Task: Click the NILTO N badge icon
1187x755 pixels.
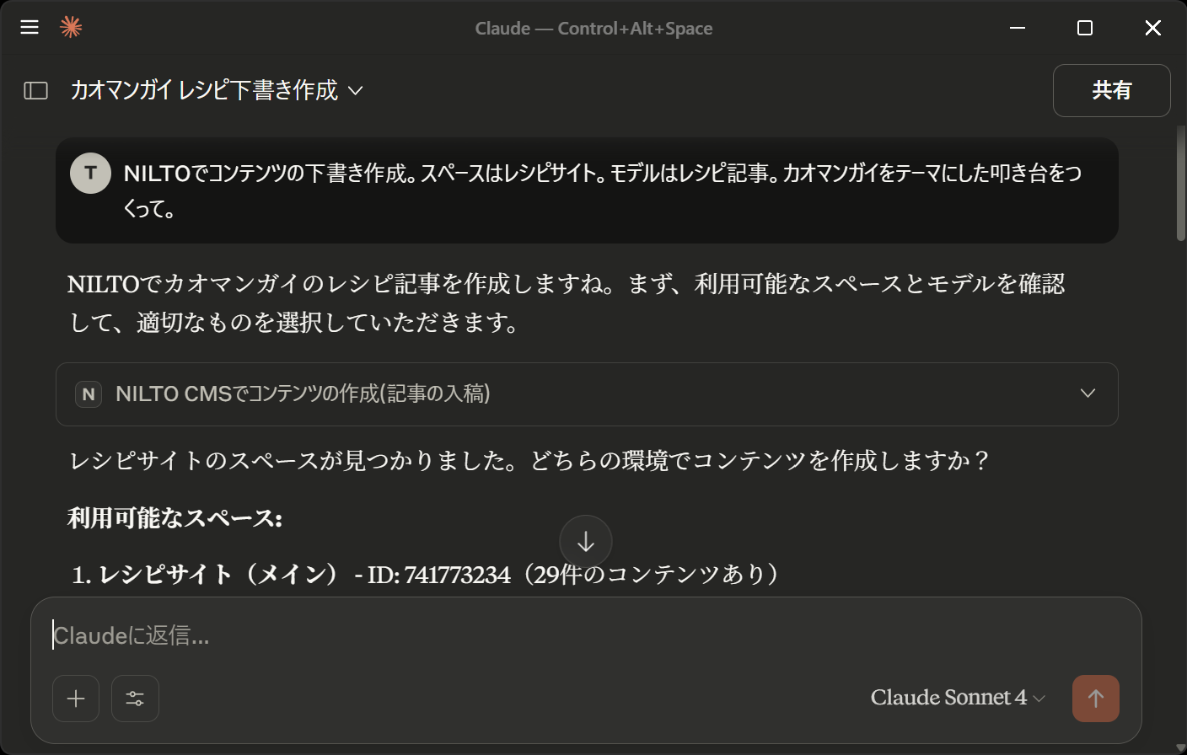Action: [89, 394]
